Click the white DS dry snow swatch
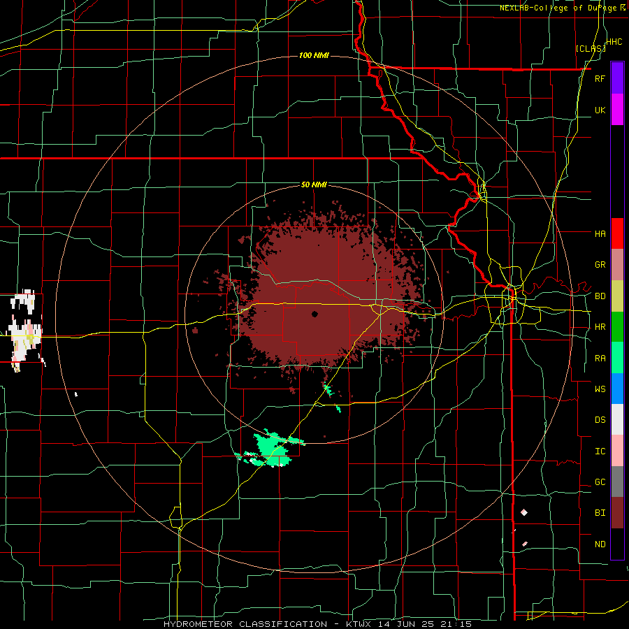The height and width of the screenshot is (629, 629). tap(617, 419)
